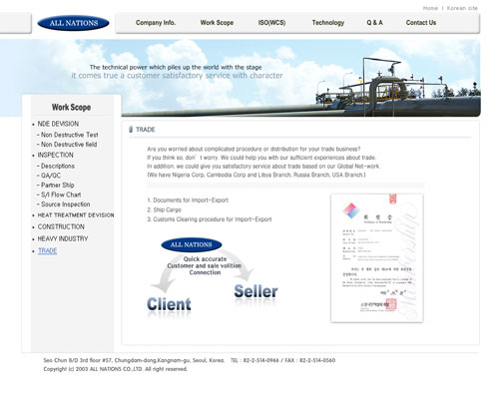Open the Company Info. menu
Screen dimensions: 499x399
click(x=156, y=23)
